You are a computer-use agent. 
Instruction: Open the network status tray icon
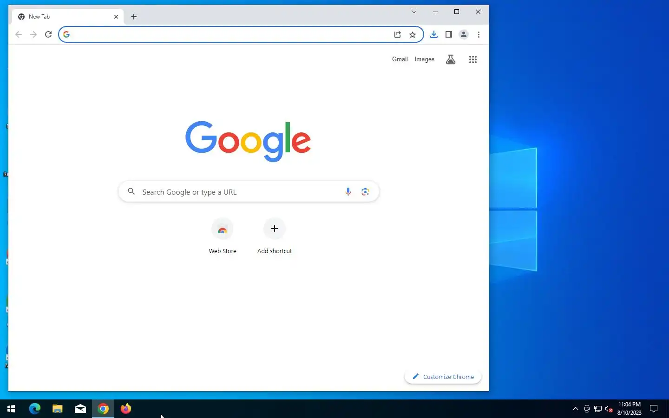598,409
